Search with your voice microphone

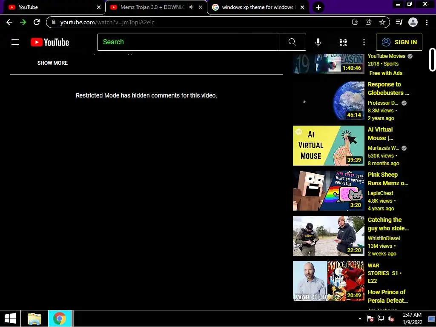318,42
